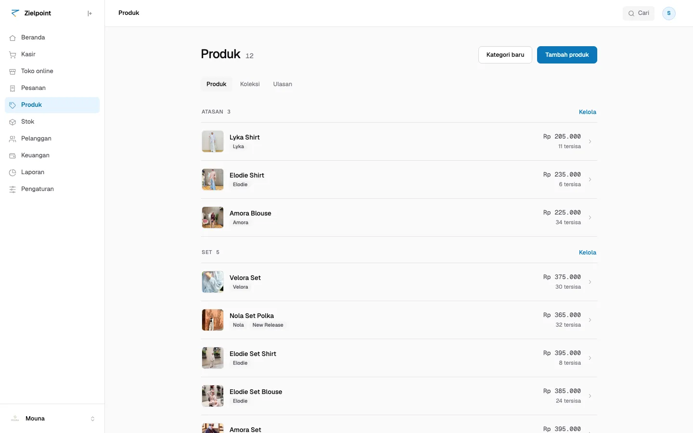
Task: Click the Laporan chart icon
Action: tap(13, 172)
